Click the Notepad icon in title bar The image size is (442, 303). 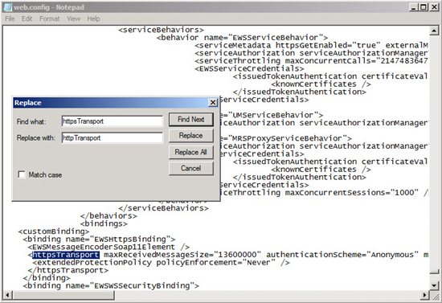click(7, 7)
